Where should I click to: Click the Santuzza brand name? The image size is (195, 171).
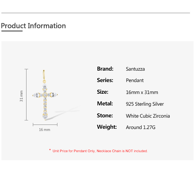click(x=135, y=69)
